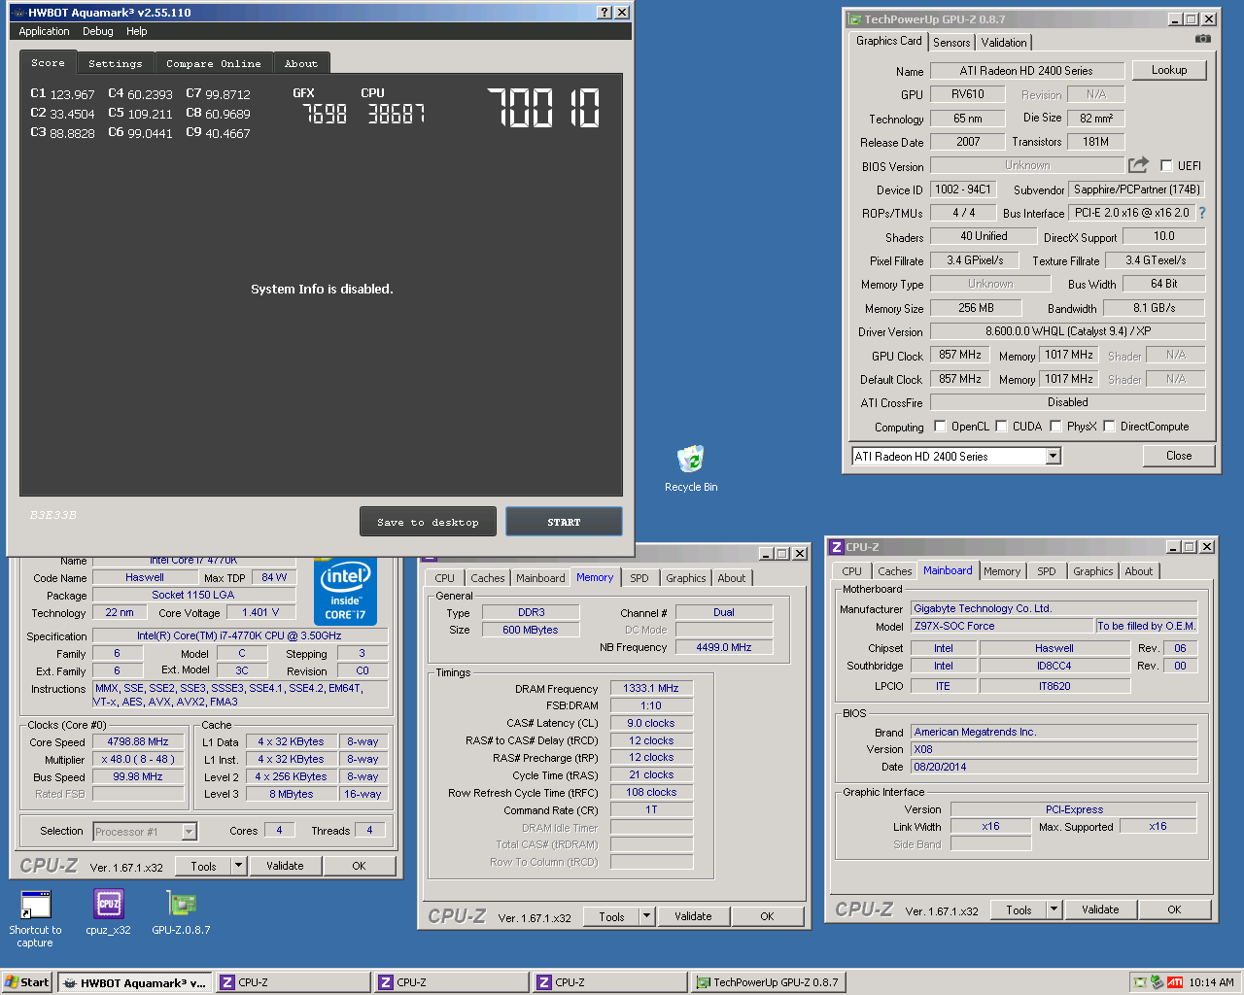Open the Application menu in Aquamark
Screen dimensions: 1244x995
[45, 31]
